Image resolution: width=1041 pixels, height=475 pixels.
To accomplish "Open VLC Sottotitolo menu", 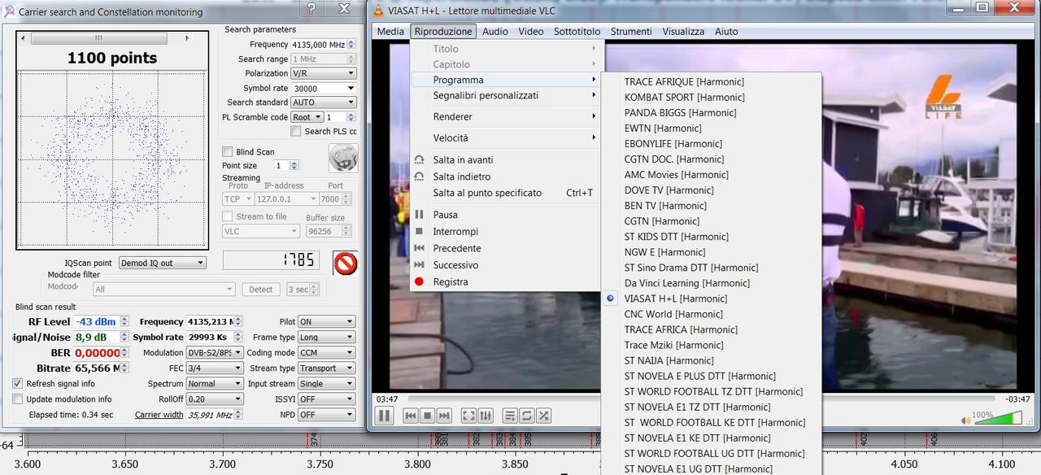I will (577, 31).
